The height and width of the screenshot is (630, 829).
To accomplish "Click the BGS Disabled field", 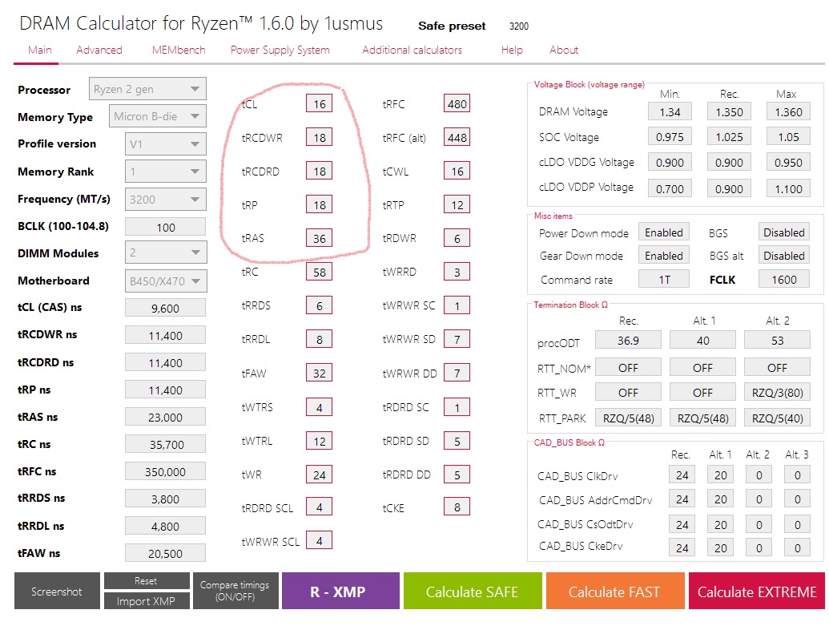I will click(x=783, y=232).
